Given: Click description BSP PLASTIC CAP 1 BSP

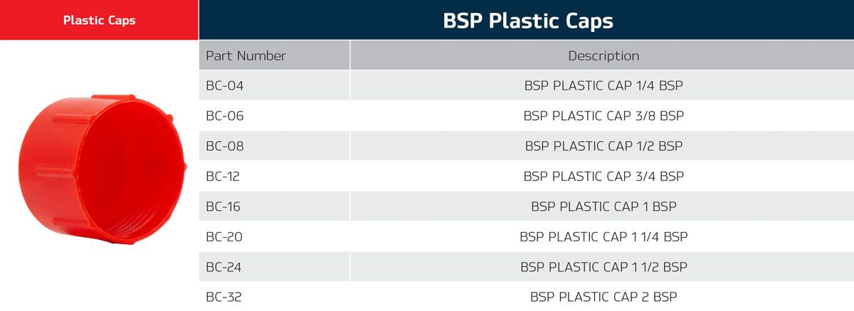Looking at the screenshot, I should click(x=603, y=207).
